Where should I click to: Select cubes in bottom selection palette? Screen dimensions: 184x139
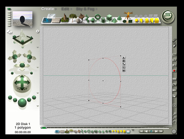(96, 131)
